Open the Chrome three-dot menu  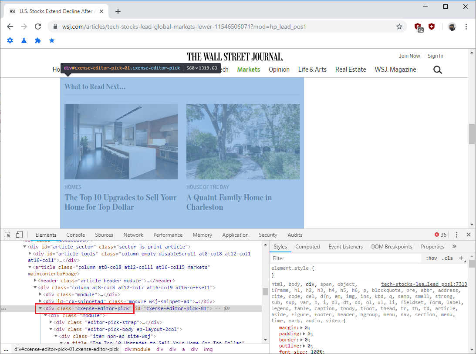(x=466, y=26)
